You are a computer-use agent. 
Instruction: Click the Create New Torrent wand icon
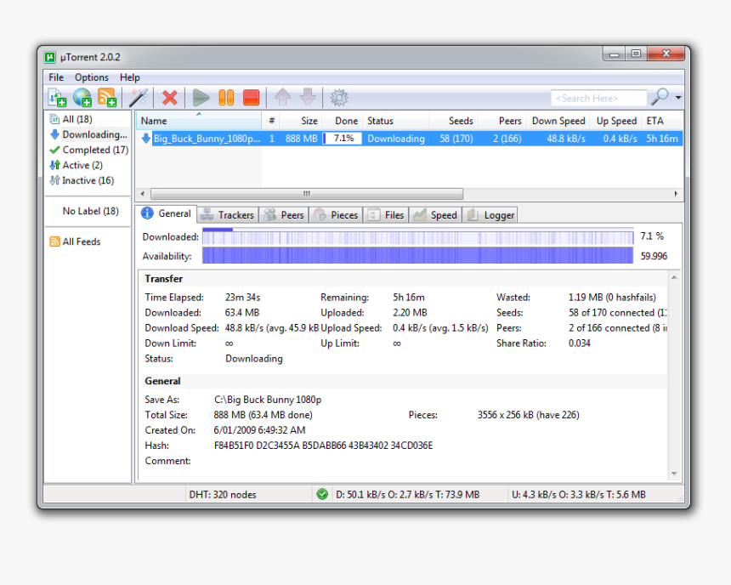coord(139,98)
